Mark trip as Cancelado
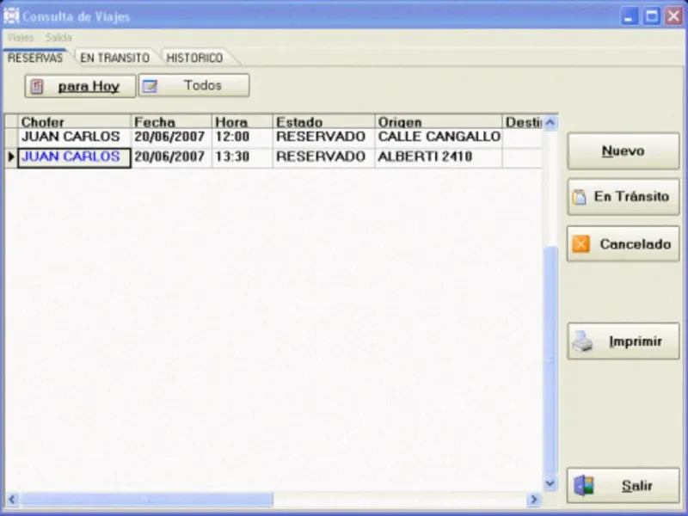Viewport: 688px width, 516px height. click(623, 244)
